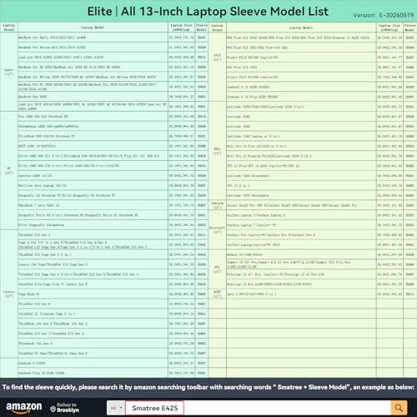
Task: Select the ACER brand cell
Action: point(217,294)
